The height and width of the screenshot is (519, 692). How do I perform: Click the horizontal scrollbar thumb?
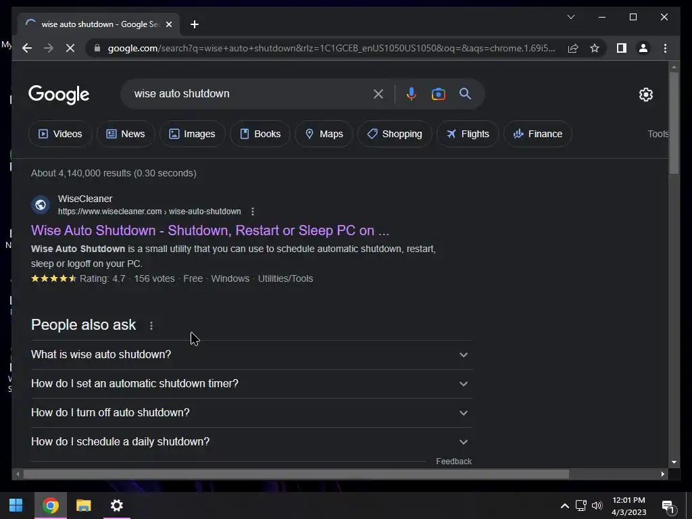[x=296, y=474]
